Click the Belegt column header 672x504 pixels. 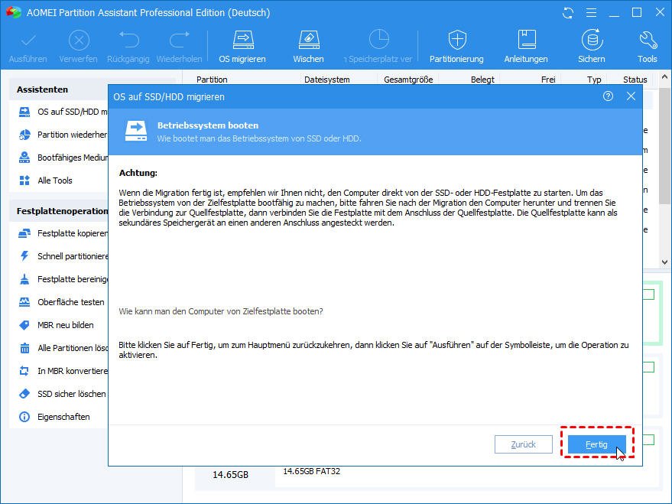click(482, 80)
